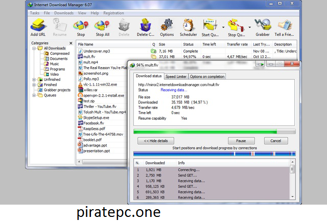Select the Programs category
The height and width of the screenshot is (221, 327).
(x=55, y=69)
